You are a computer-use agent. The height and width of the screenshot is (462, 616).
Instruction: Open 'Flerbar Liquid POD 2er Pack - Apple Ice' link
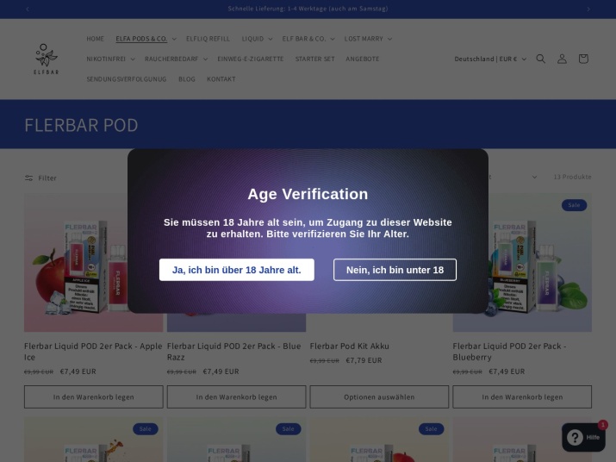tap(93, 352)
